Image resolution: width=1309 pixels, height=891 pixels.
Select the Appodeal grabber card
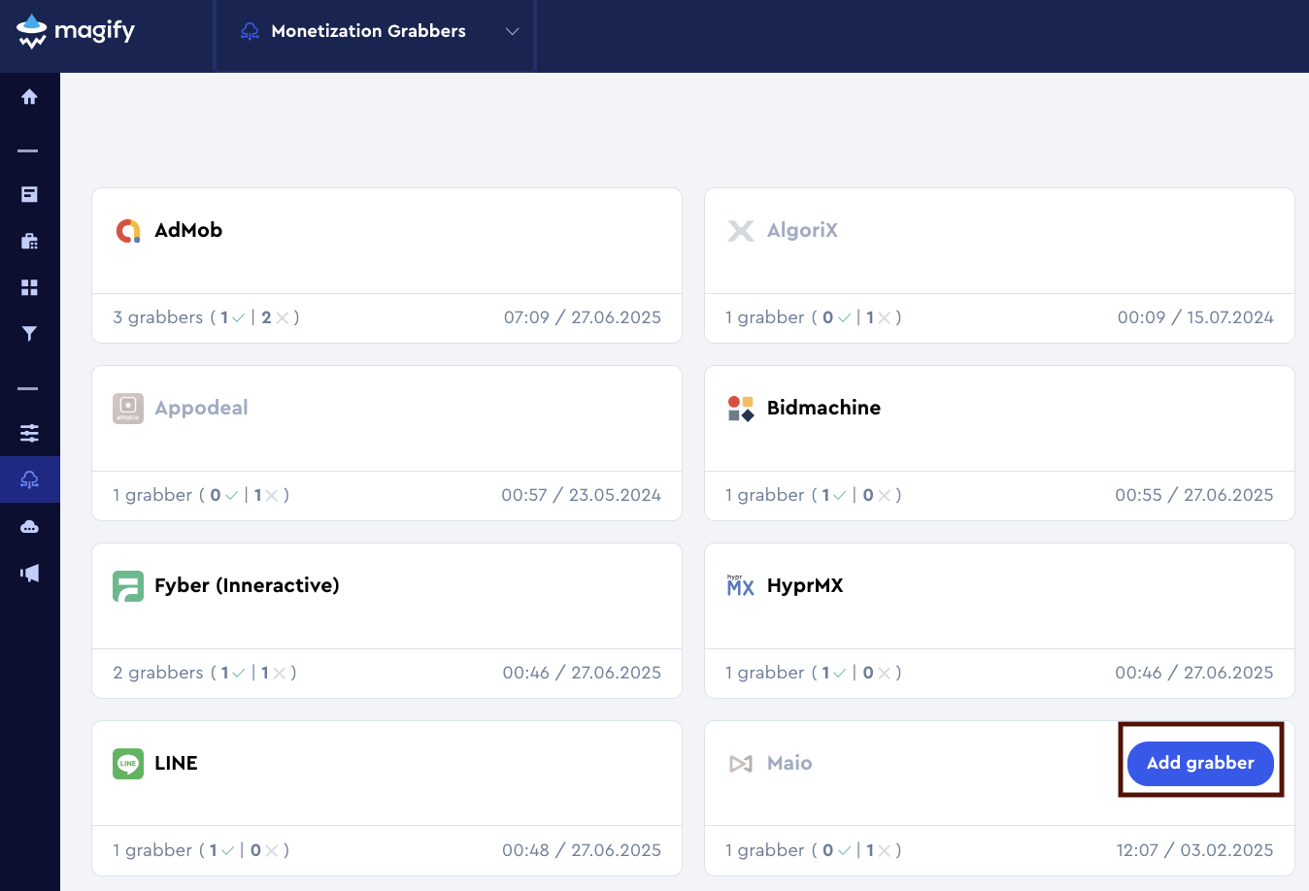[386, 418]
